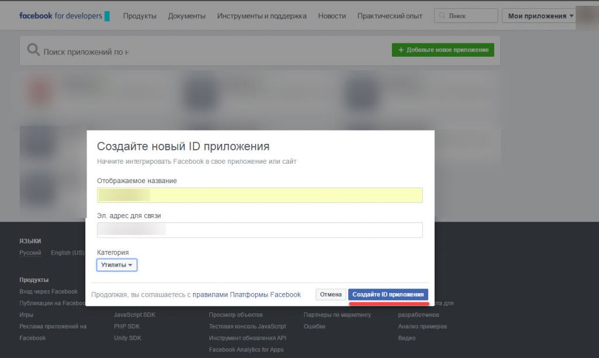Viewport: 599px width, 358px height.
Task: Open the PHP SDK footer link
Action: pos(127,326)
